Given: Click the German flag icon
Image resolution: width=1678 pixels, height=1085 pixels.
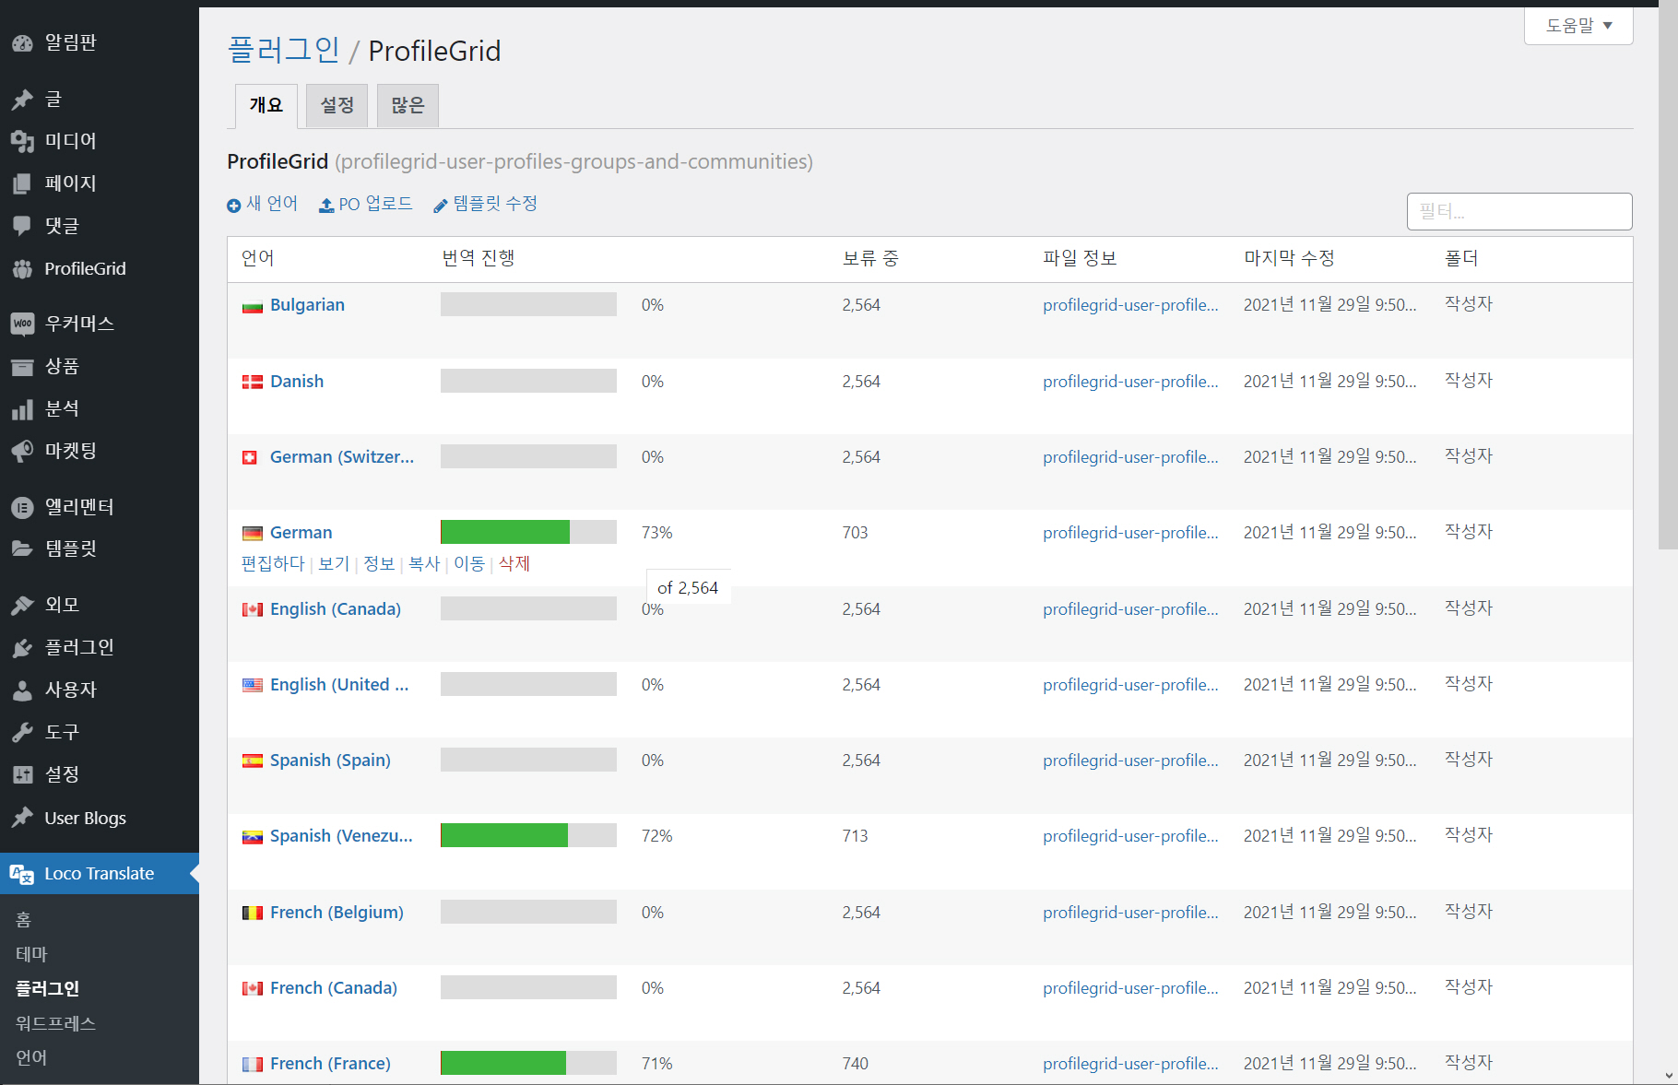Looking at the screenshot, I should (253, 533).
